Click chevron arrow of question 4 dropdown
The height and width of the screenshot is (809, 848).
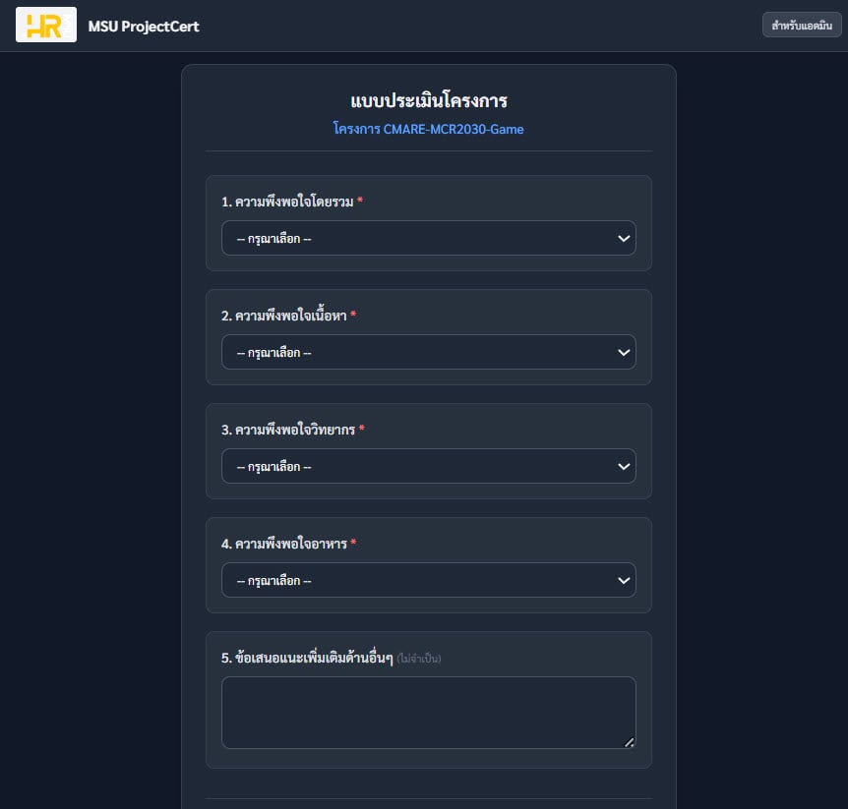623,580
